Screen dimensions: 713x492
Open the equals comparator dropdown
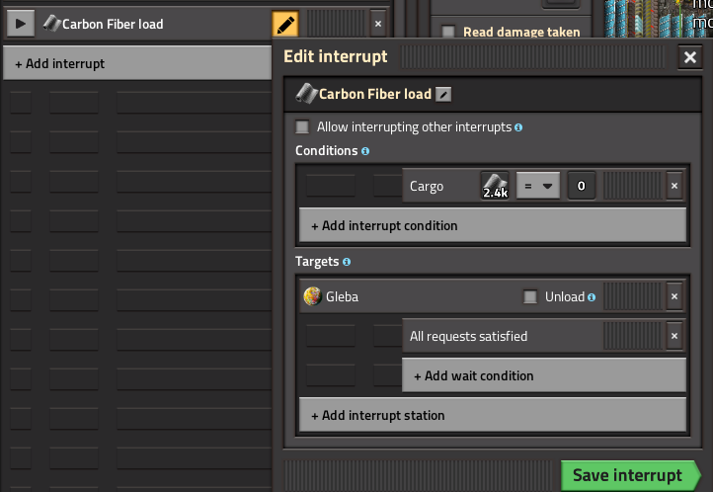[538, 186]
